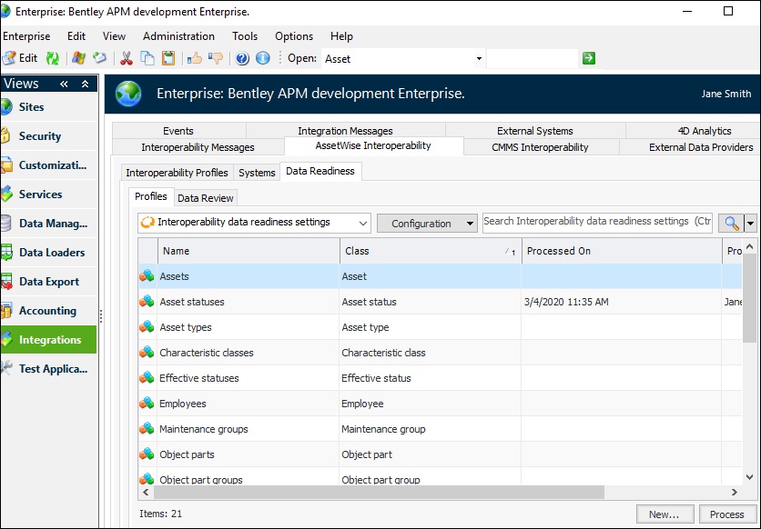The height and width of the screenshot is (529, 761).
Task: Collapse Views panel with double-left chevron
Action: click(65, 84)
